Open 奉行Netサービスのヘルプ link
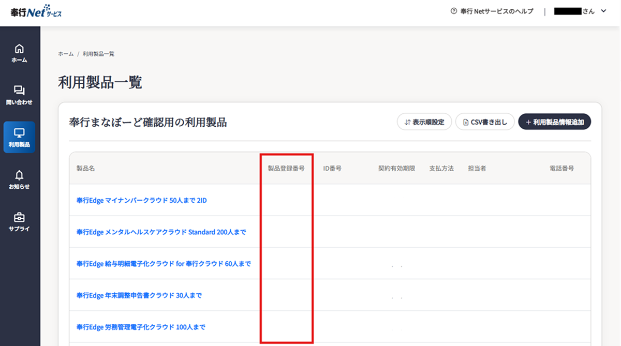The width and height of the screenshot is (621, 346). (496, 11)
